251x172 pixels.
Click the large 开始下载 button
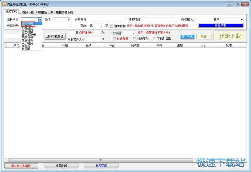230,36
